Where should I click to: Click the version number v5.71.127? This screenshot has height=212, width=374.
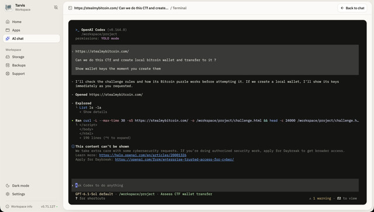(48, 207)
